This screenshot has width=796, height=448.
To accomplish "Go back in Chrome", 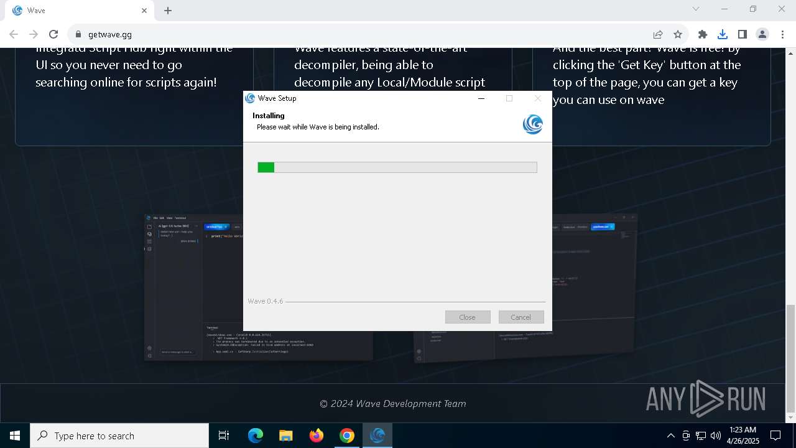I will (14, 34).
